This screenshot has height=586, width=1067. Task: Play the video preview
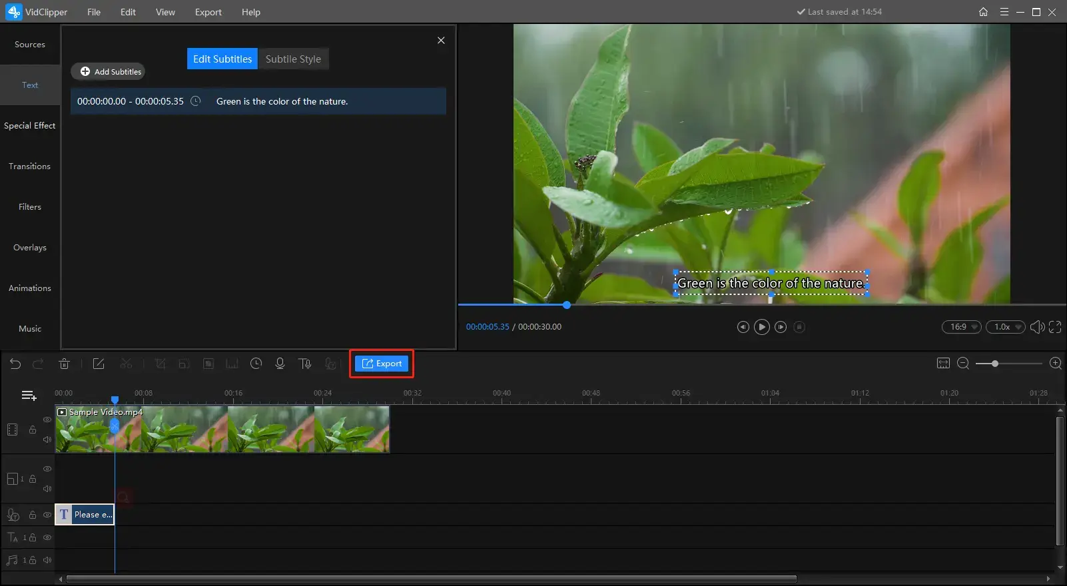tap(762, 327)
